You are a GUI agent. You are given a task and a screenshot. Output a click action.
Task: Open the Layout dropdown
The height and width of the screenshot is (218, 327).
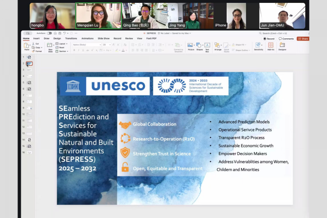[x=62, y=44]
